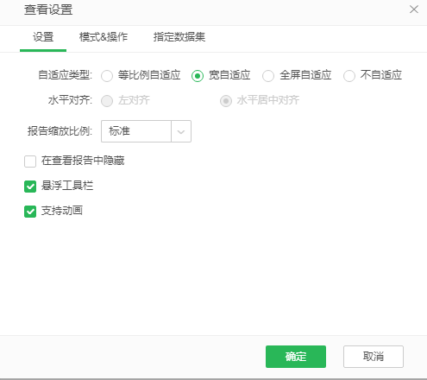Cancel the dialog with 取消

click(374, 357)
